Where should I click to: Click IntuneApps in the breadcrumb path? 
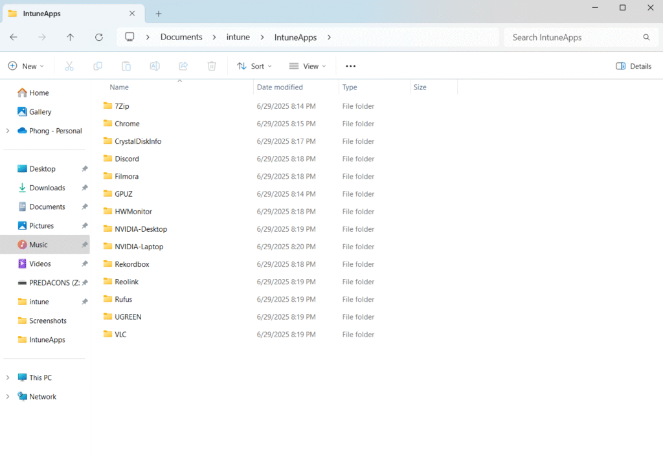295,37
